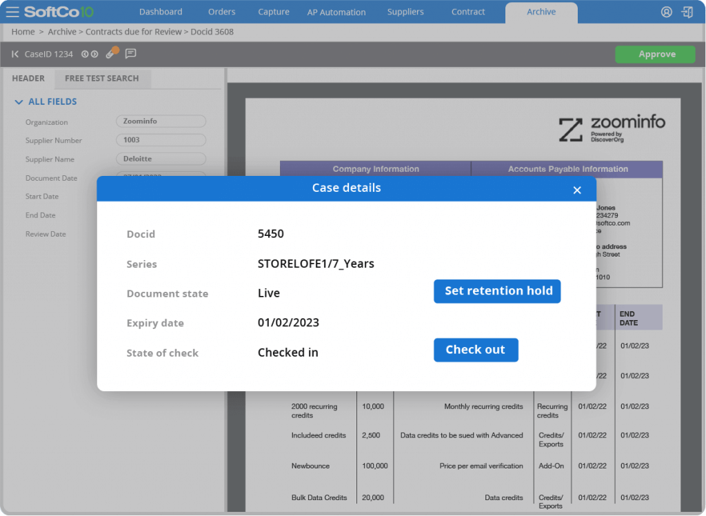The image size is (706, 516).
Task: Jump to first case with back-arrow icon
Action: point(15,54)
